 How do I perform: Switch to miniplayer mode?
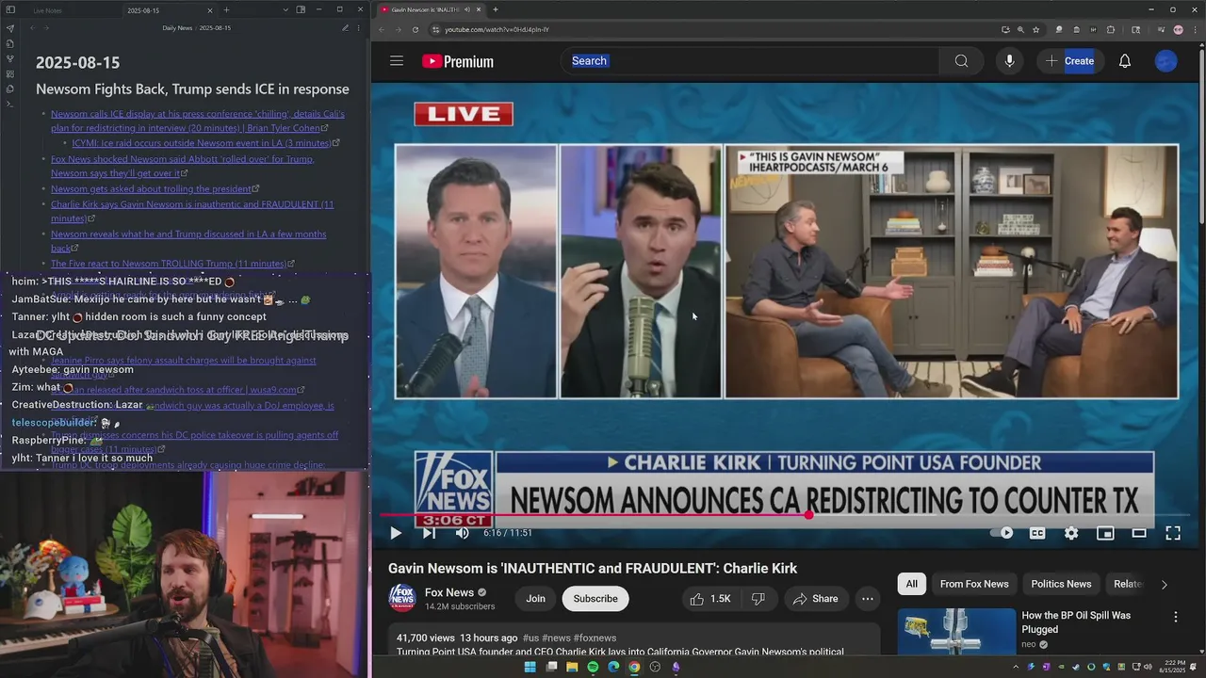(x=1105, y=533)
